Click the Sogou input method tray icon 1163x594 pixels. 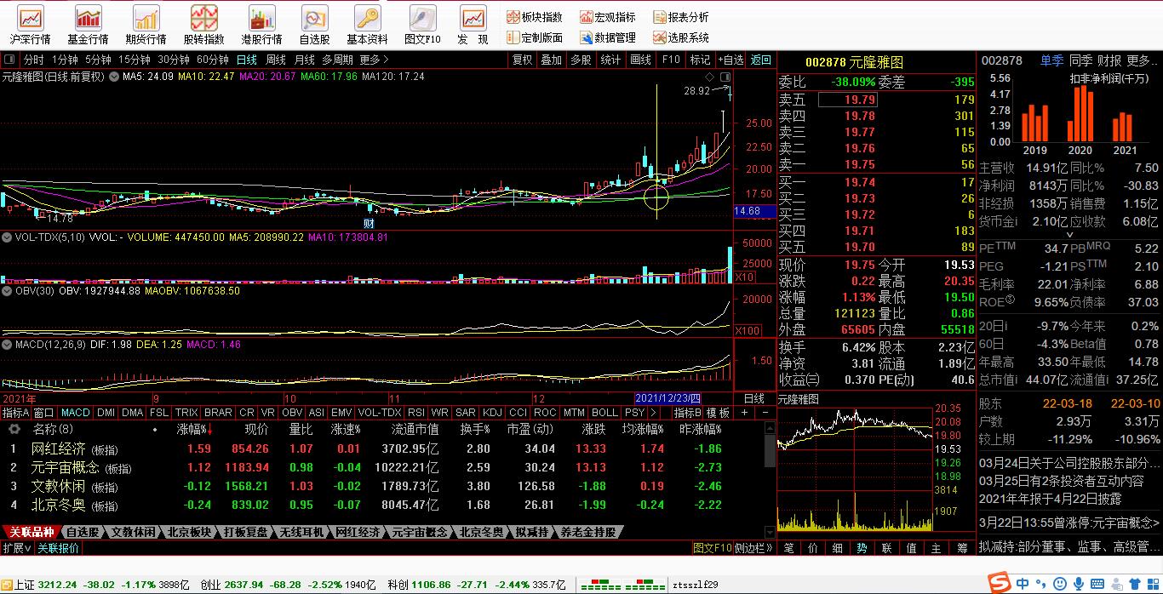coord(1000,584)
